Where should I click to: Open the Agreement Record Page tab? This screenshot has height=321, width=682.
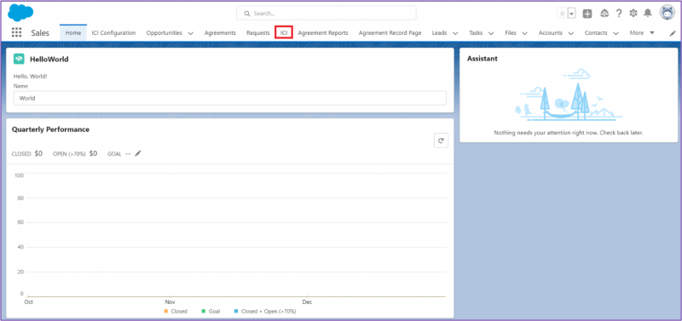coord(390,32)
